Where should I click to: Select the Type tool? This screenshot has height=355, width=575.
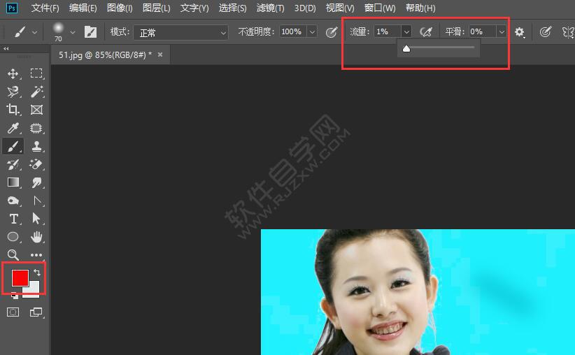coord(13,219)
